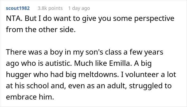
Task: Open the scout1982 user profile link
Action: [18, 8]
